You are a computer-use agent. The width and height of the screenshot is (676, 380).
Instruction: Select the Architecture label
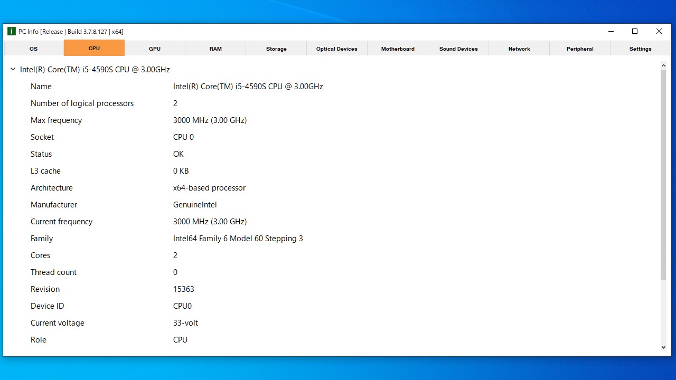52,188
